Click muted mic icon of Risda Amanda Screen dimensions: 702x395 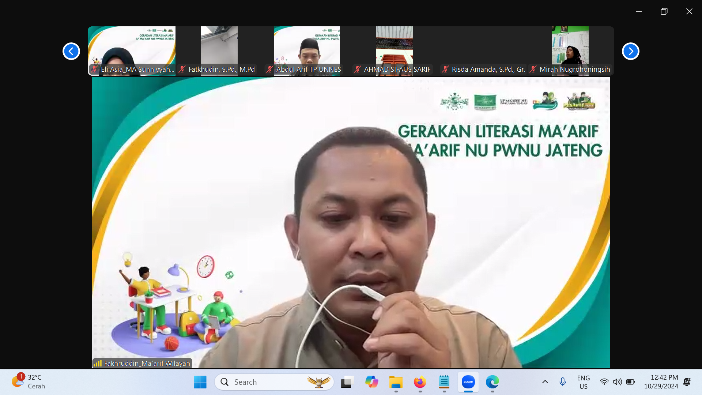[445, 69]
